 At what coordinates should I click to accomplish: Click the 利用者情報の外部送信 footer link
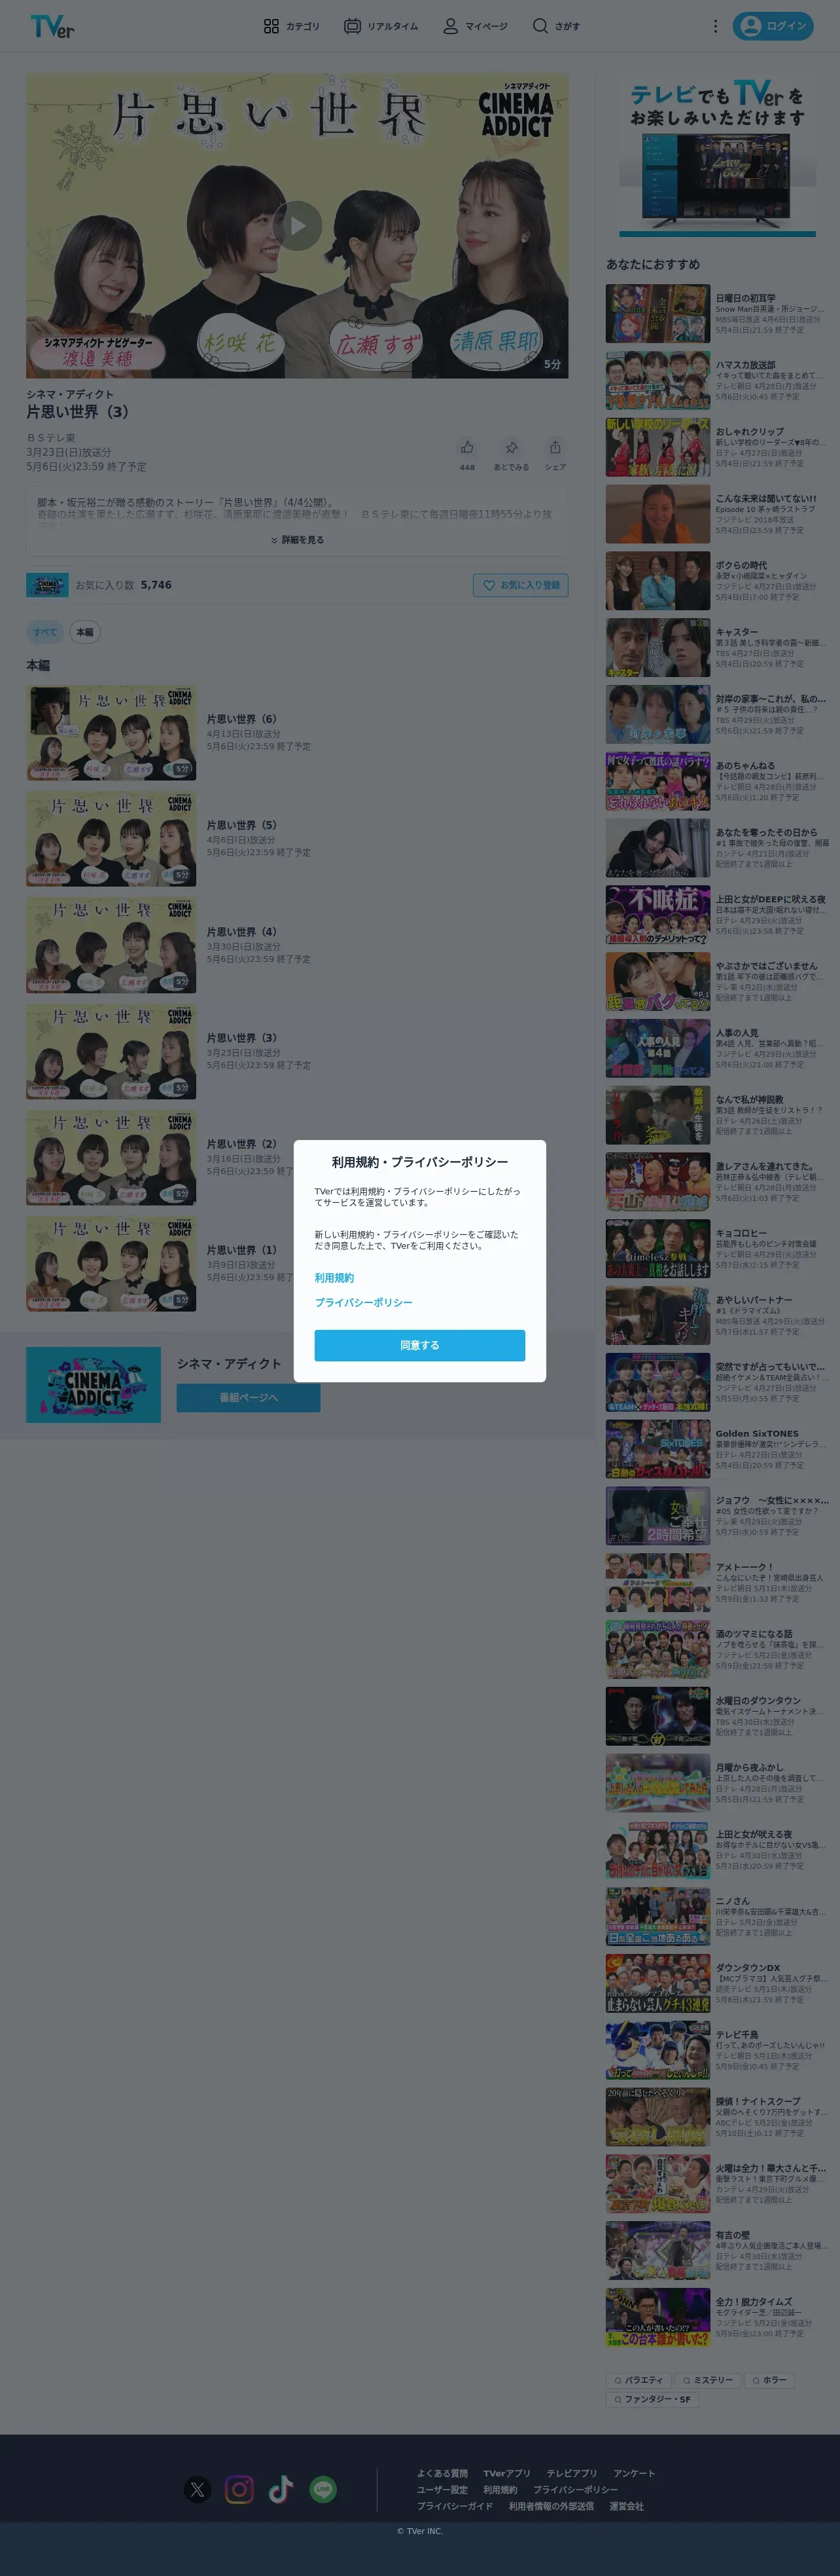click(x=551, y=2506)
